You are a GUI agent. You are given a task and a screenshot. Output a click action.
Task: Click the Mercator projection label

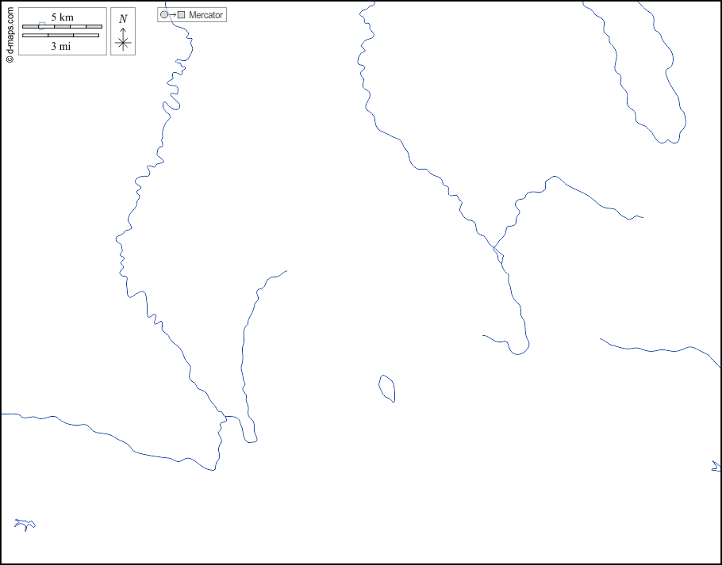tap(205, 15)
